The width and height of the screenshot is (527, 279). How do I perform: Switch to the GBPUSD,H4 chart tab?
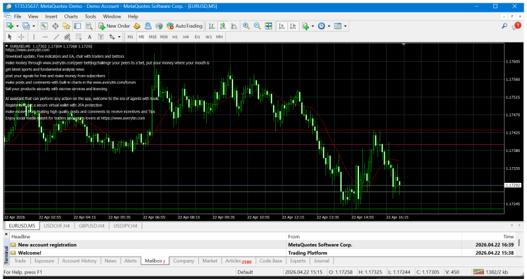click(92, 226)
